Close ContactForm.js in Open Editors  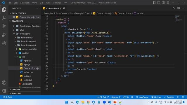[14, 17]
